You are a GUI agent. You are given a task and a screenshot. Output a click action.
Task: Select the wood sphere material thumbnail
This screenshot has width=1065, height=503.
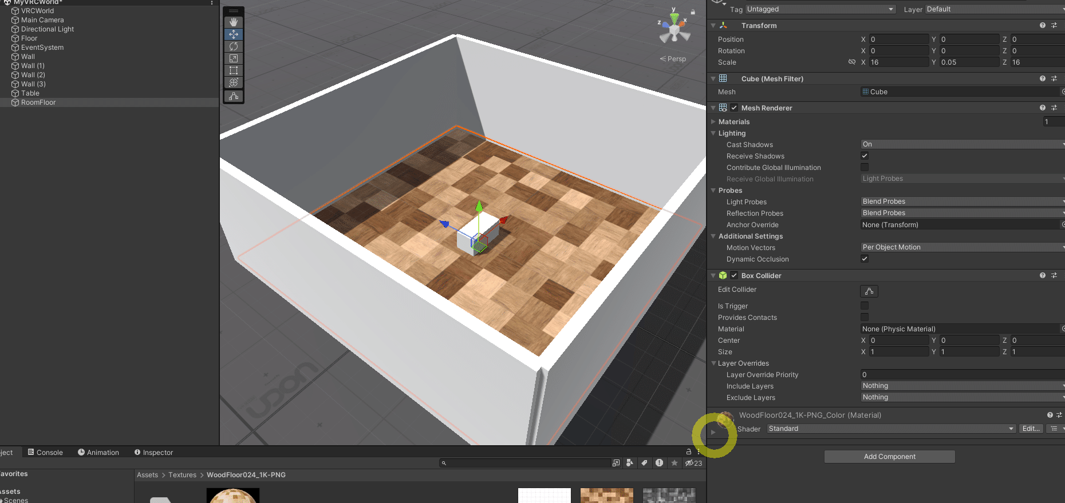[x=233, y=496]
